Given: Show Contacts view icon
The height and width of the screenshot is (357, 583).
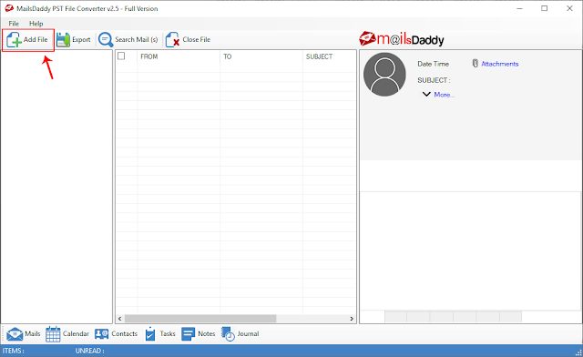Looking at the screenshot, I should 101,333.
